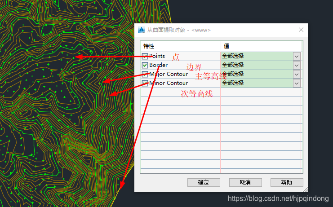
Task: Click the dialog resize grip corner
Action: 305,189
